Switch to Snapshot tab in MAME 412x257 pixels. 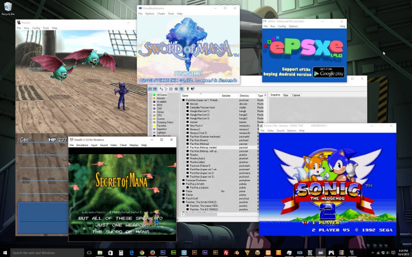coord(275,95)
